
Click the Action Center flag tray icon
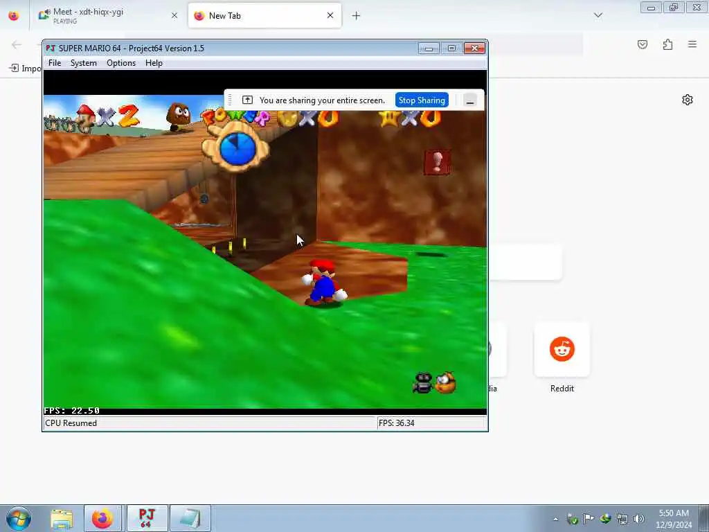(x=589, y=519)
